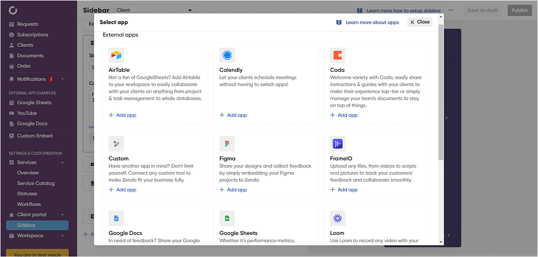The height and width of the screenshot is (257, 538).
Task: Click the Client portal star icon
Action: tap(12, 215)
